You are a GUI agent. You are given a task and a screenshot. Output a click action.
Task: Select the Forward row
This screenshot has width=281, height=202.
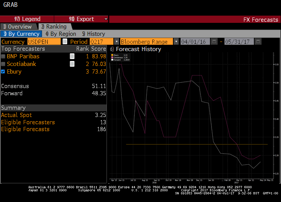(53, 93)
